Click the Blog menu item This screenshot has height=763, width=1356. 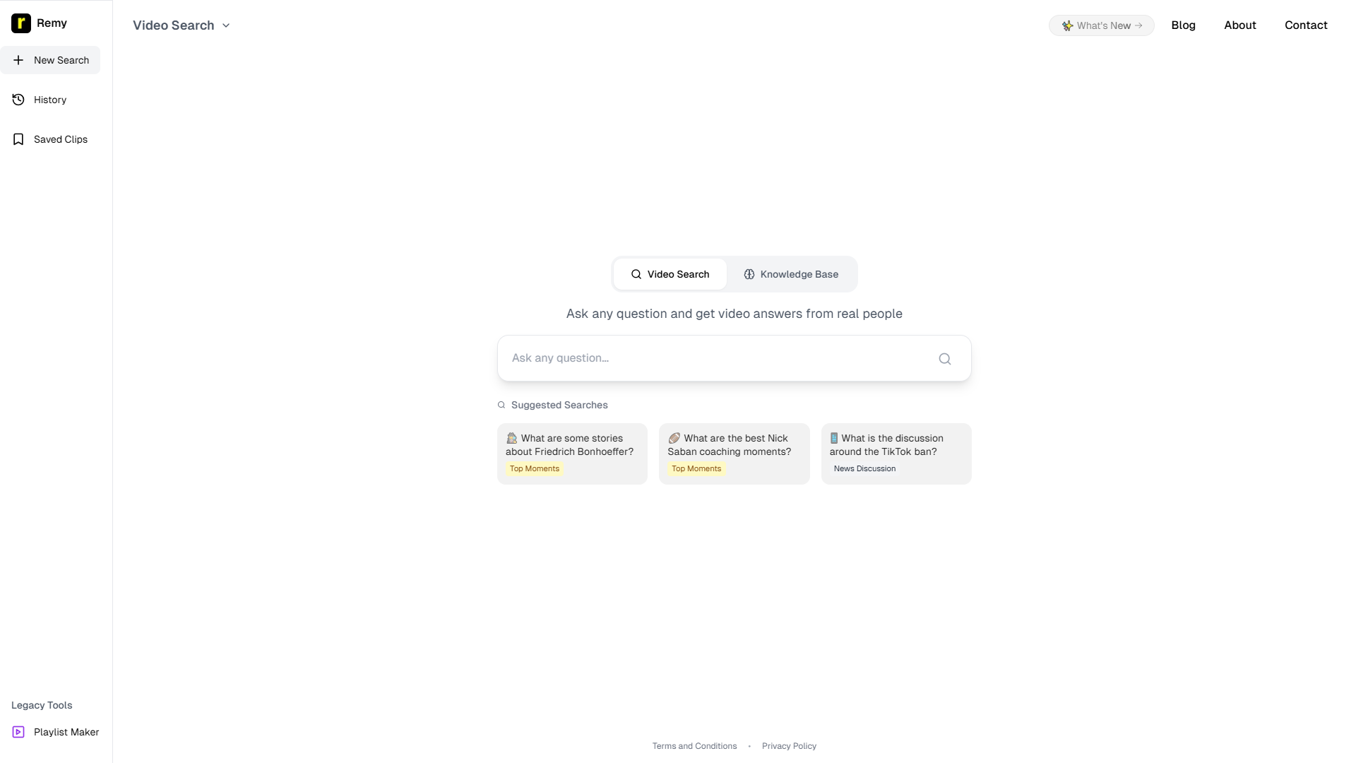1183,25
